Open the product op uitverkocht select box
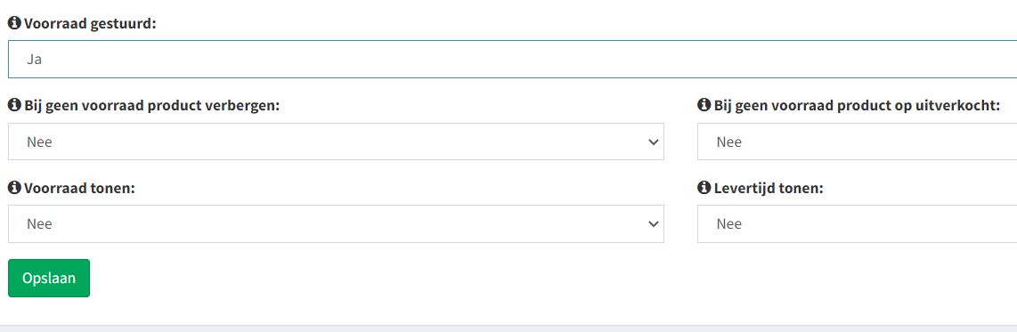 point(857,142)
